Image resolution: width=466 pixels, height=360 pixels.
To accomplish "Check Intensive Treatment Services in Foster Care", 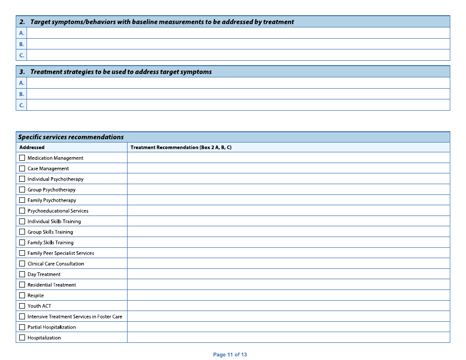I will [x=22, y=316].
